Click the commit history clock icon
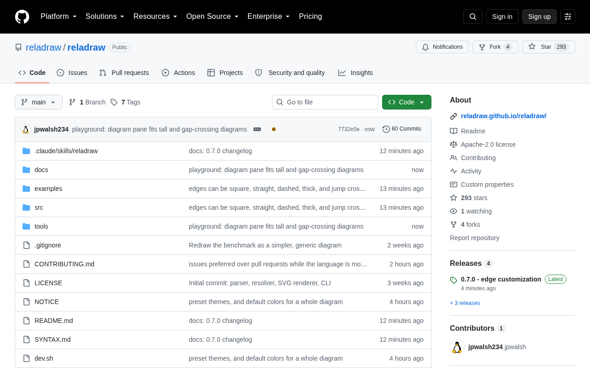 click(x=386, y=129)
